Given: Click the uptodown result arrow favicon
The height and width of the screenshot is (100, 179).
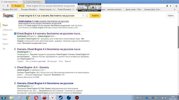Looking at the screenshot, I should 15,67.
